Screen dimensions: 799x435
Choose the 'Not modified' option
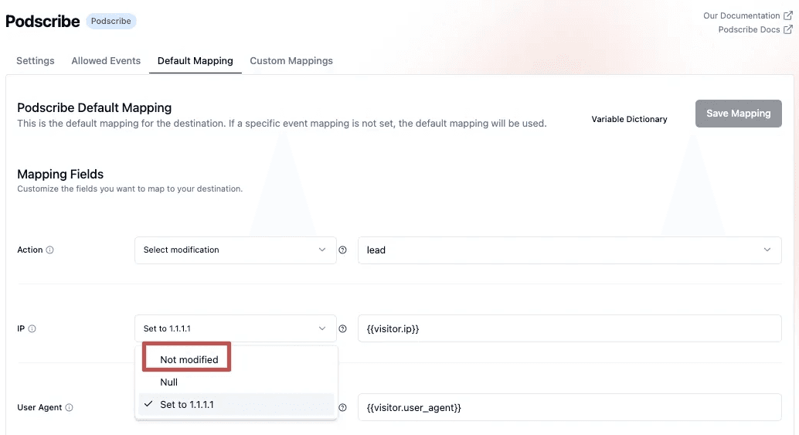189,359
